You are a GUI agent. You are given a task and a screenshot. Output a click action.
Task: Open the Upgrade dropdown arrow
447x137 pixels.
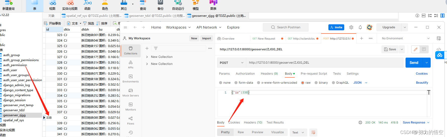[x=405, y=27]
